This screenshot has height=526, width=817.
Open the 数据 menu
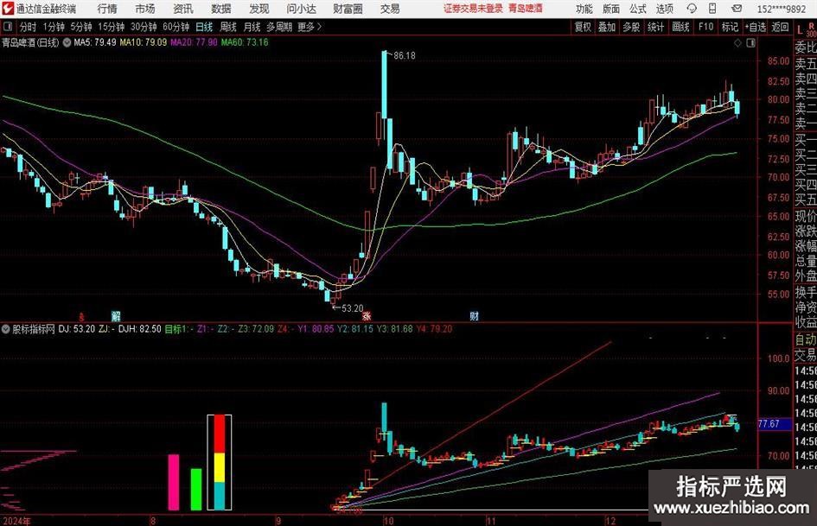(x=221, y=9)
